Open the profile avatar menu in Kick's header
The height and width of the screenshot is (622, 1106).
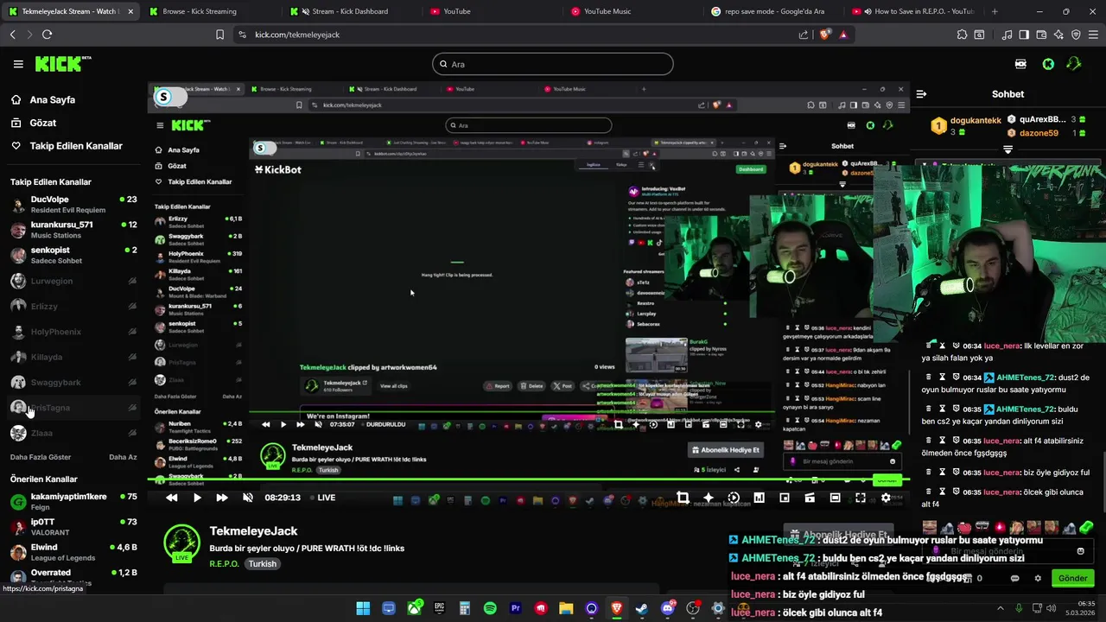point(1074,64)
